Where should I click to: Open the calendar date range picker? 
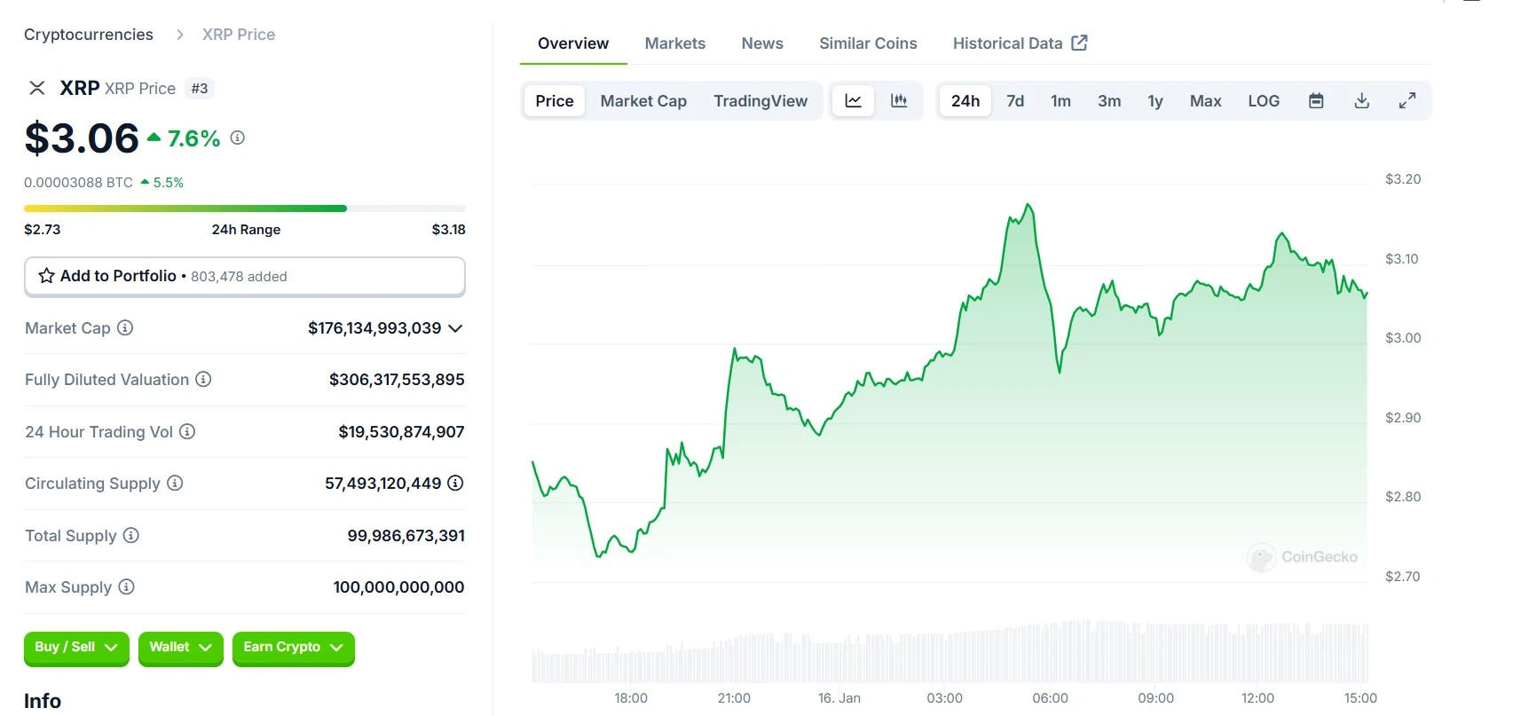(x=1316, y=101)
